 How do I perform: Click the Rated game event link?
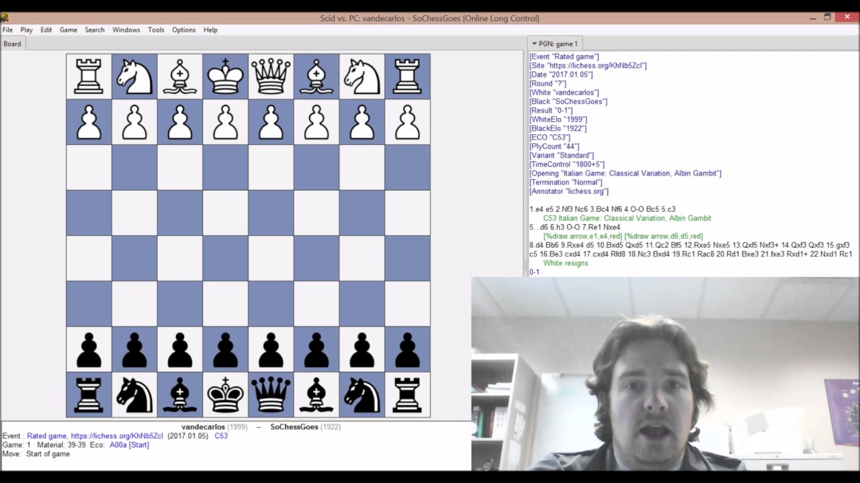46,436
